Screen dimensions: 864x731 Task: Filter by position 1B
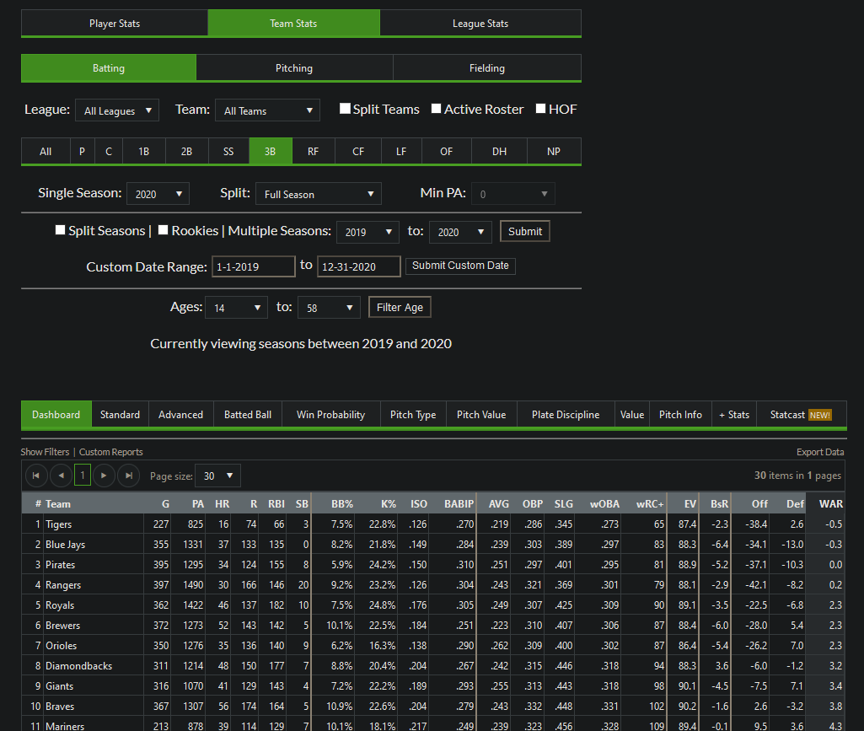click(144, 151)
